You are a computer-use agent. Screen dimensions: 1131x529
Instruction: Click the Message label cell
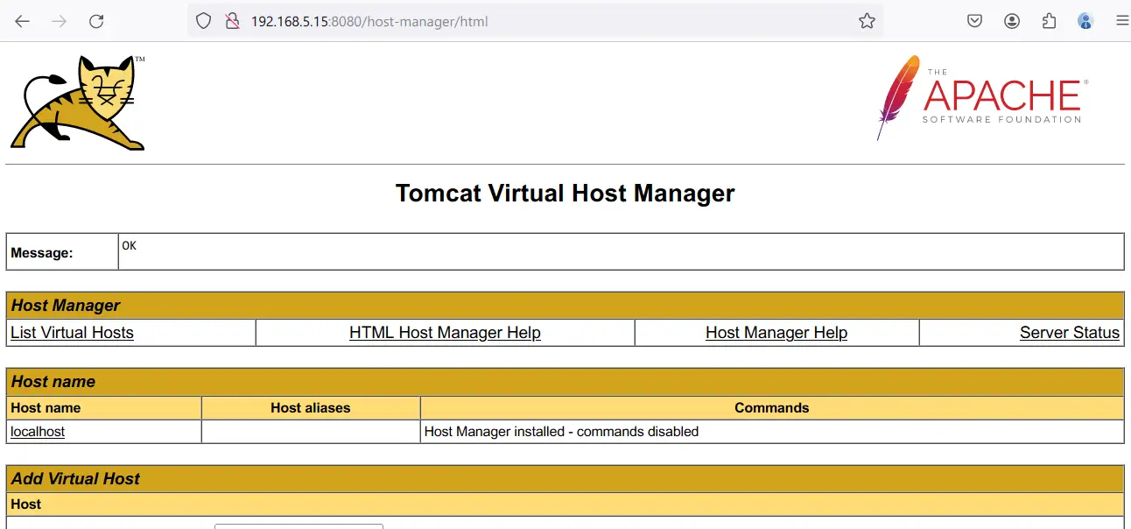[x=62, y=252]
